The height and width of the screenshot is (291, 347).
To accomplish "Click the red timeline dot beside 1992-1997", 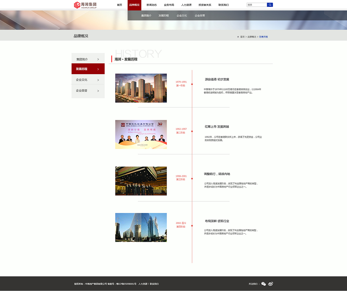I will pyautogui.click(x=192, y=131).
